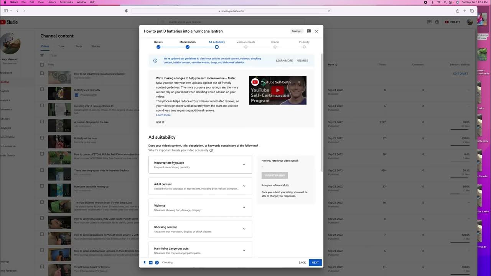Show Safari tab overview
Viewport: 491px width, 276px height.
pyautogui.click(x=472, y=11)
